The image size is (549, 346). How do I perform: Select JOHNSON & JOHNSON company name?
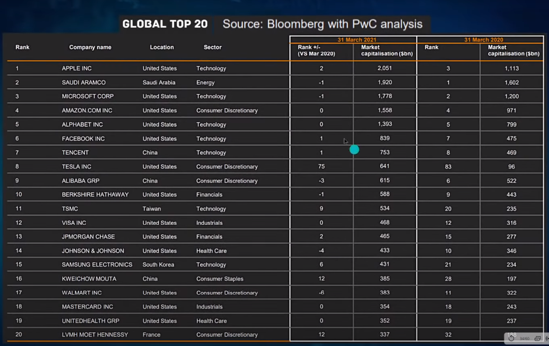click(93, 251)
